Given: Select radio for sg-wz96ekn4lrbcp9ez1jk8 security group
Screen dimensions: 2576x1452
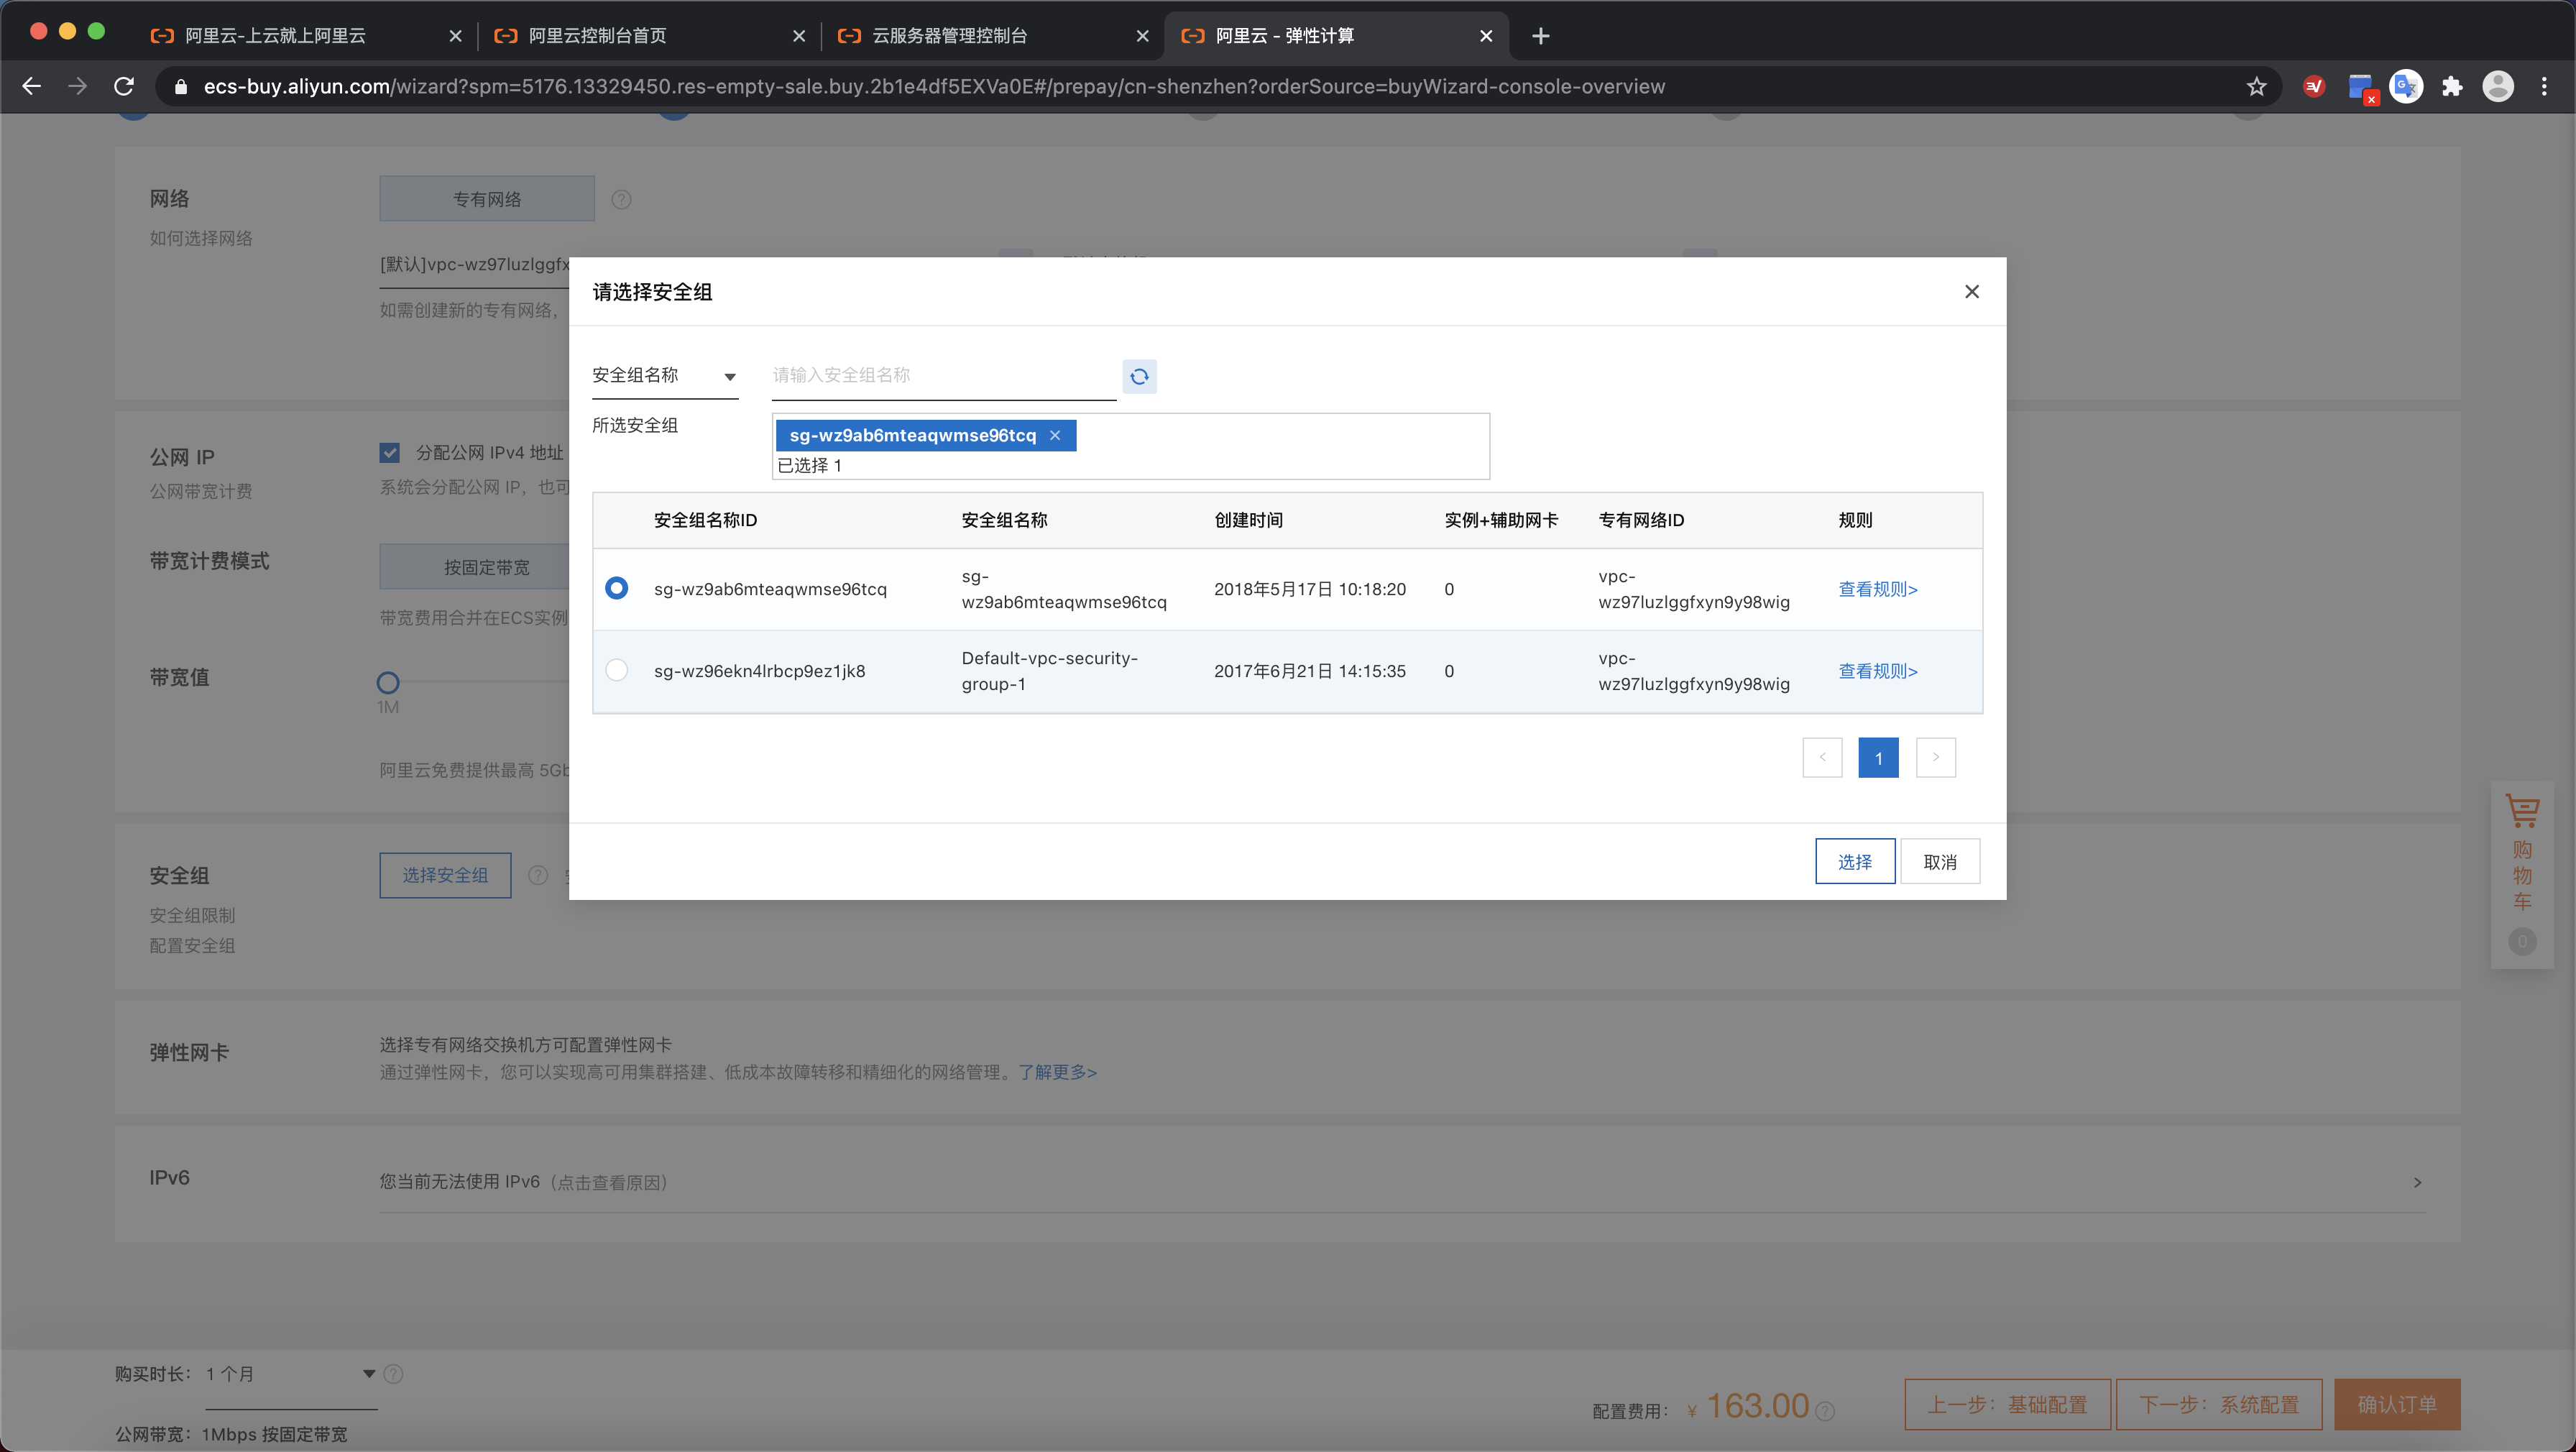Looking at the screenshot, I should point(617,670).
